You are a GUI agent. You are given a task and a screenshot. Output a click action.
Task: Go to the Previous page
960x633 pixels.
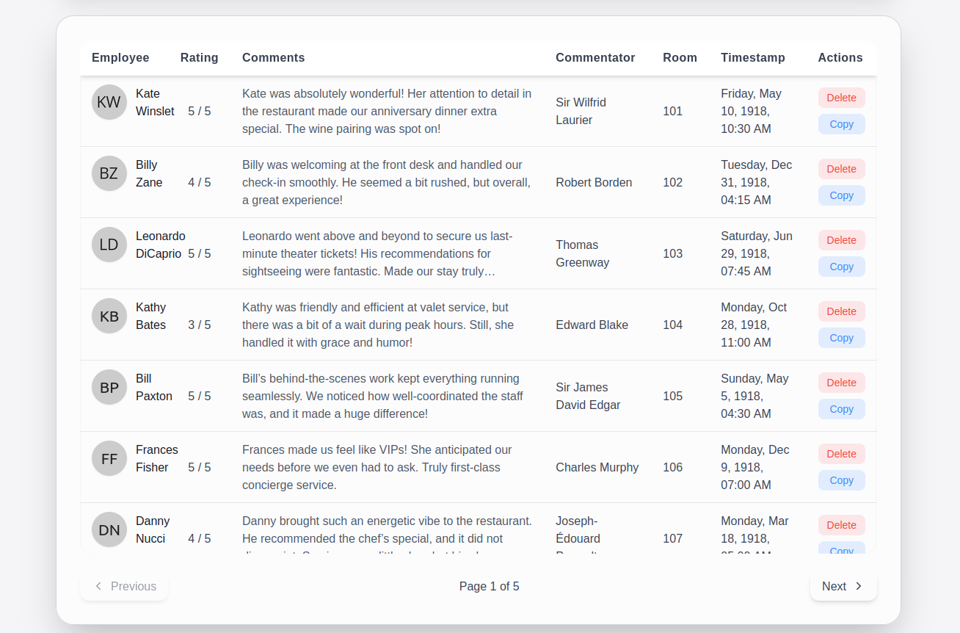pos(124,586)
